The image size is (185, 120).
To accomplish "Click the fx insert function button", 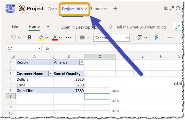I will tap(47, 48).
